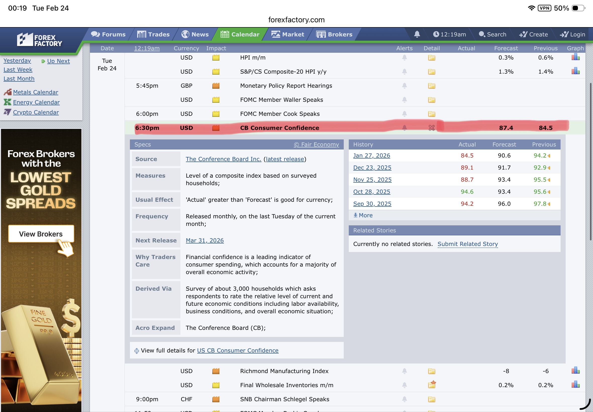Screen dimensions: 593x412
Task: Toggle alert bell for FOMC Member Waller Speaks
Action: pyautogui.click(x=404, y=100)
